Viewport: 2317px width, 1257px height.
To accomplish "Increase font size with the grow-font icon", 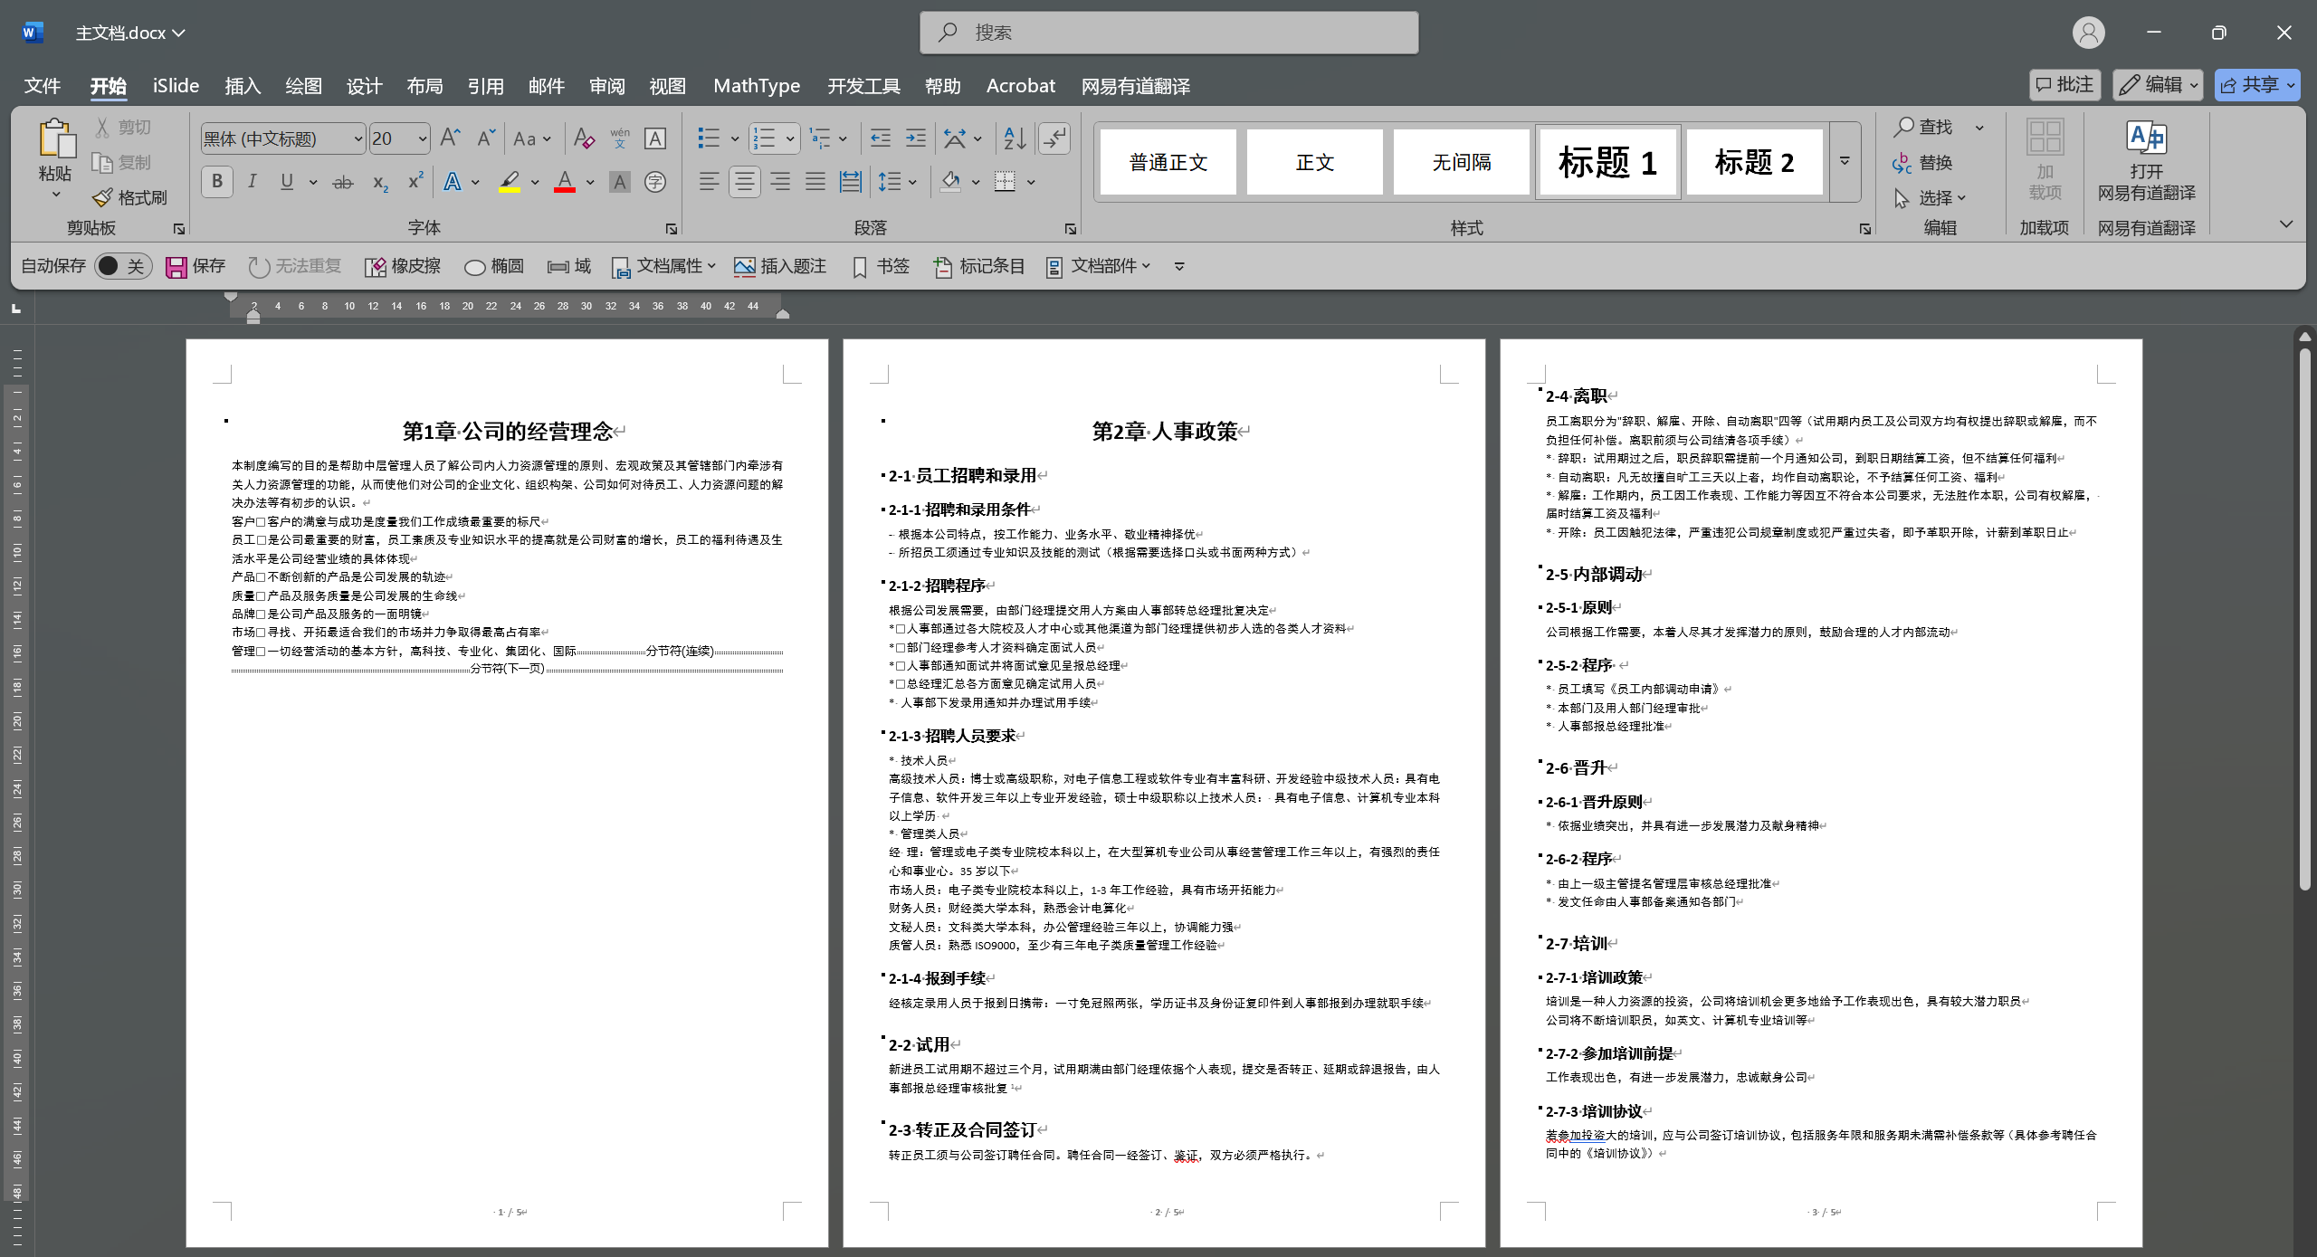I will [450, 138].
